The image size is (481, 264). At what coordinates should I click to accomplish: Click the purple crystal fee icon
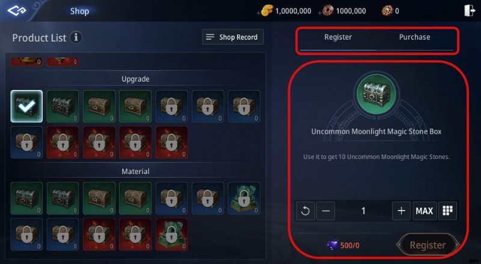point(332,245)
